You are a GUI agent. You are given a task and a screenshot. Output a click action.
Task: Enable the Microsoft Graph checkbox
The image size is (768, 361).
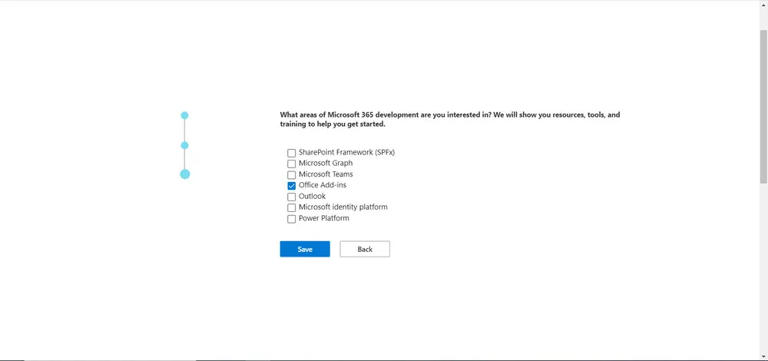pos(292,164)
